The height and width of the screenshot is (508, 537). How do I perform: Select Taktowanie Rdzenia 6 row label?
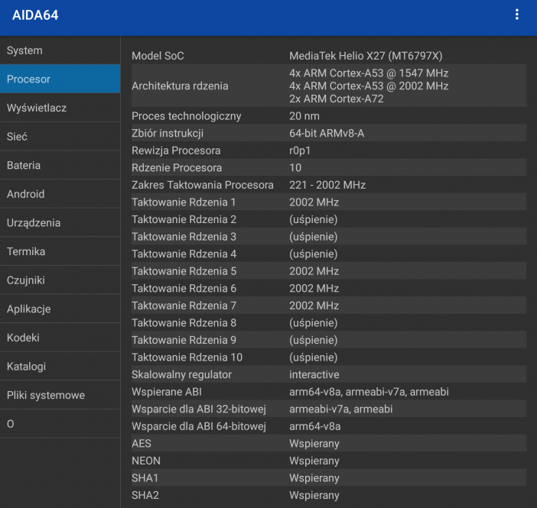pos(184,289)
